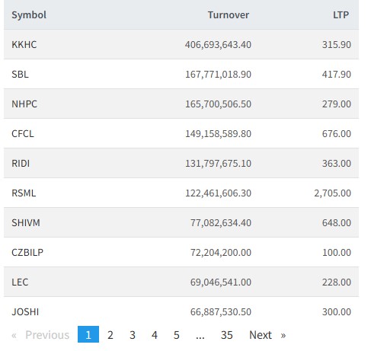Click the pagination ellipsis

tap(200, 335)
